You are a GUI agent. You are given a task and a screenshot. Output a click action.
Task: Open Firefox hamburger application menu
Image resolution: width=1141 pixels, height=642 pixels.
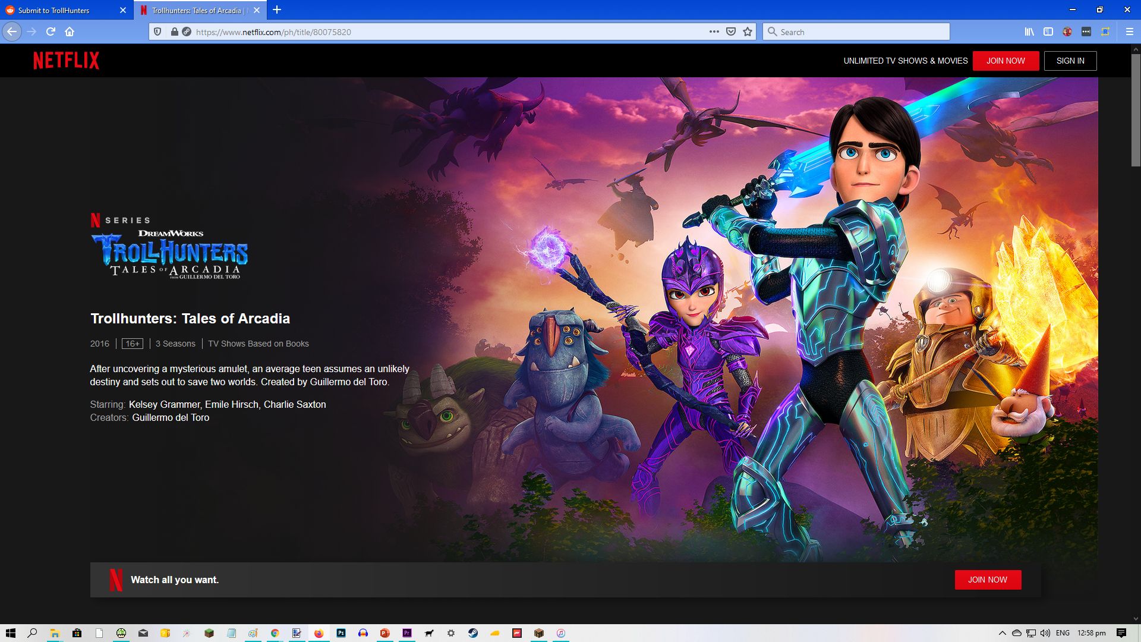(x=1129, y=32)
